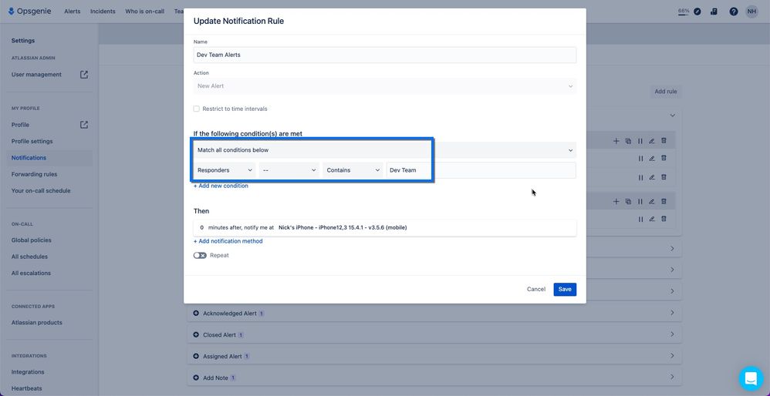Open the Responders field dropdown

pos(225,170)
